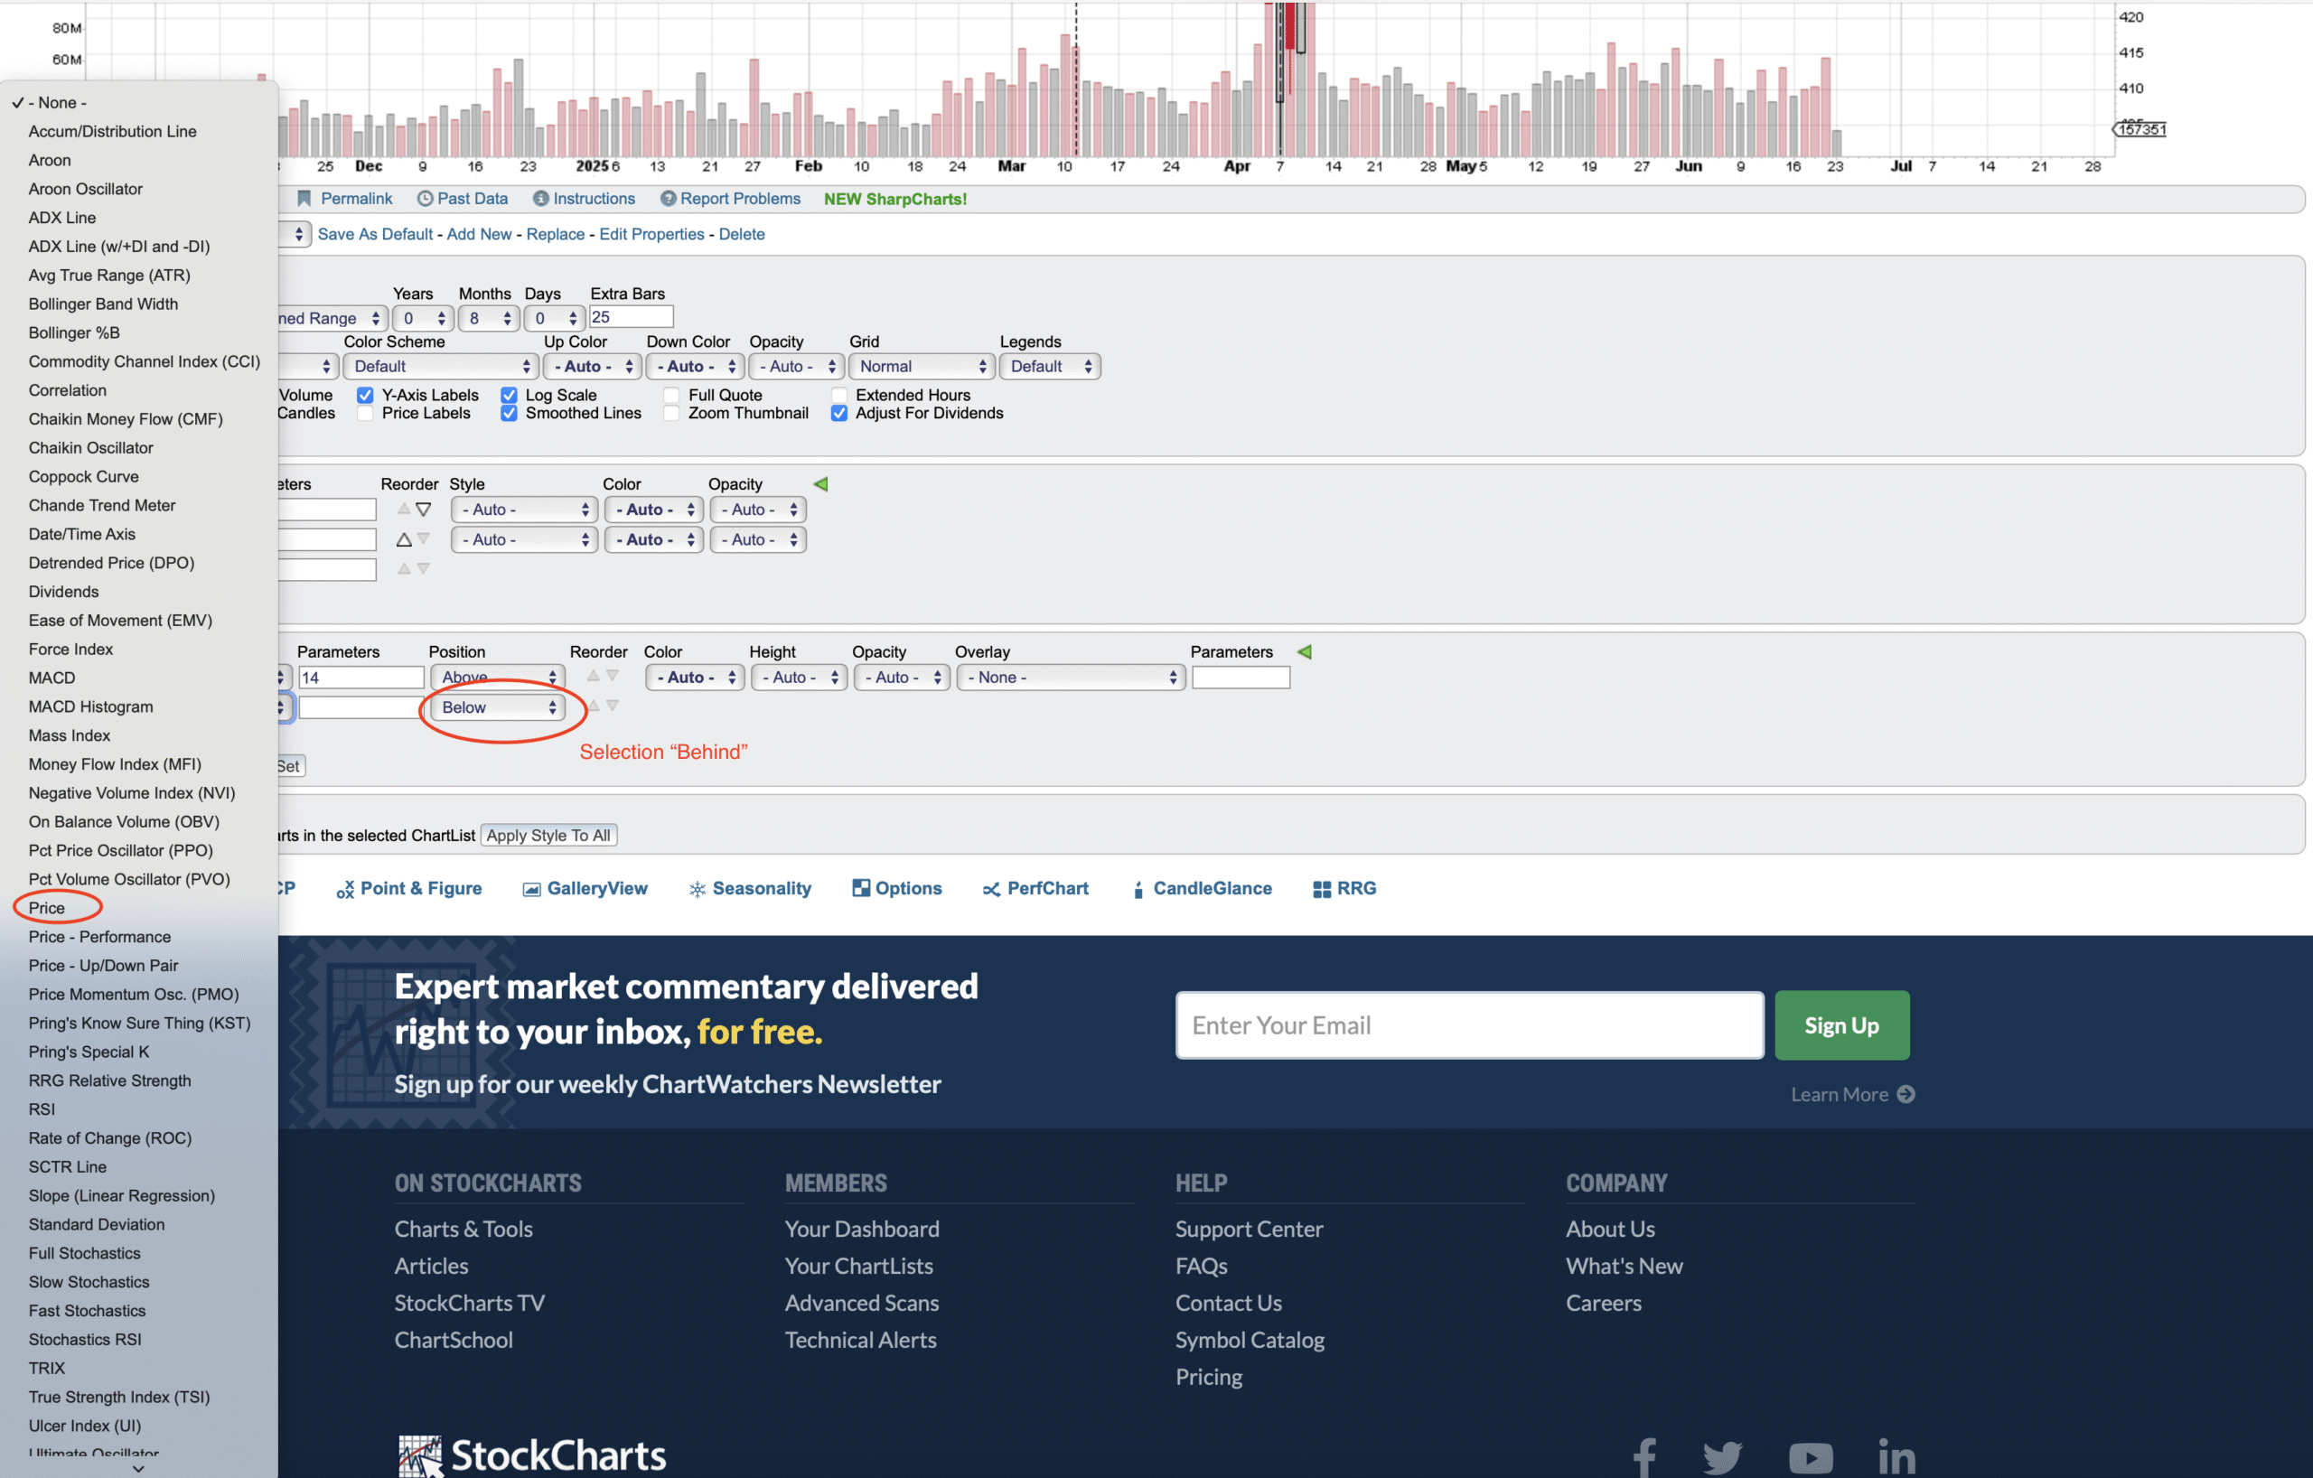Click the Apply Style To All button
This screenshot has width=2313, height=1478.
click(x=548, y=836)
